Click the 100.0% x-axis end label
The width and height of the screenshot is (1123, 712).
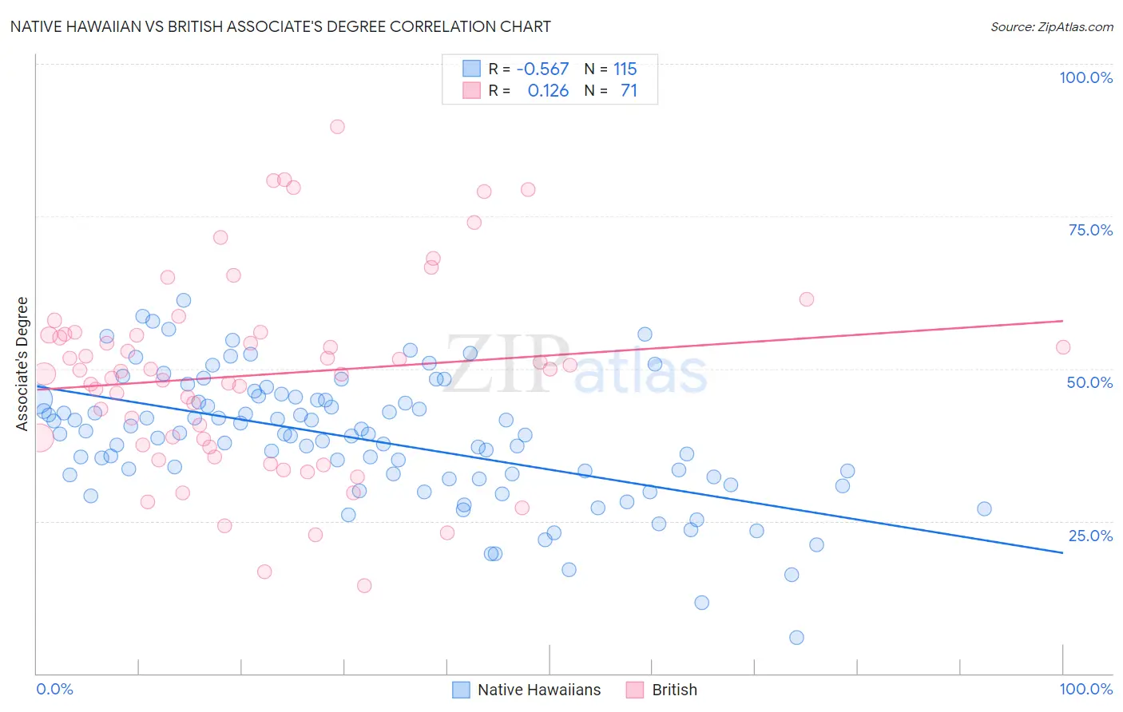[x=1085, y=689]
